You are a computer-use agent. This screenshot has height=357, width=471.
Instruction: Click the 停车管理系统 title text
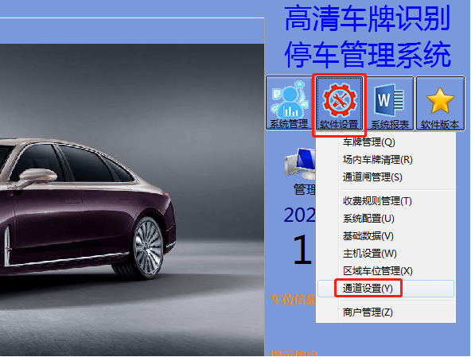(x=368, y=54)
